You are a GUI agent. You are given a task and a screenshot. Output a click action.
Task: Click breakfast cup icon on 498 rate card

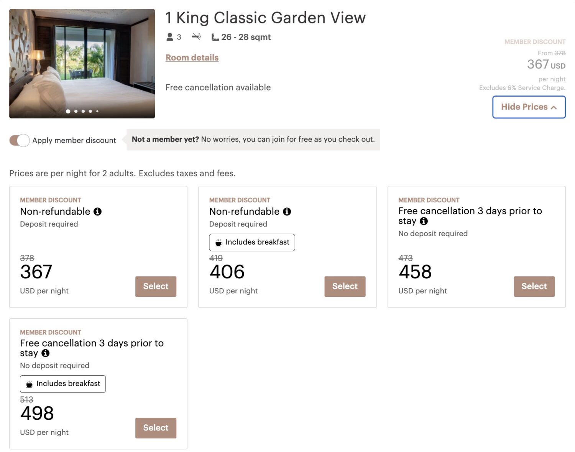(x=29, y=384)
